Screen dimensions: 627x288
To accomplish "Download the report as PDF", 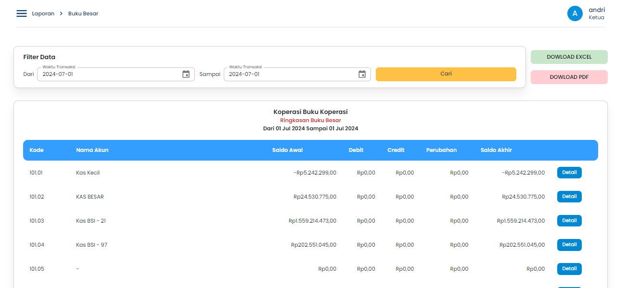I will (569, 77).
